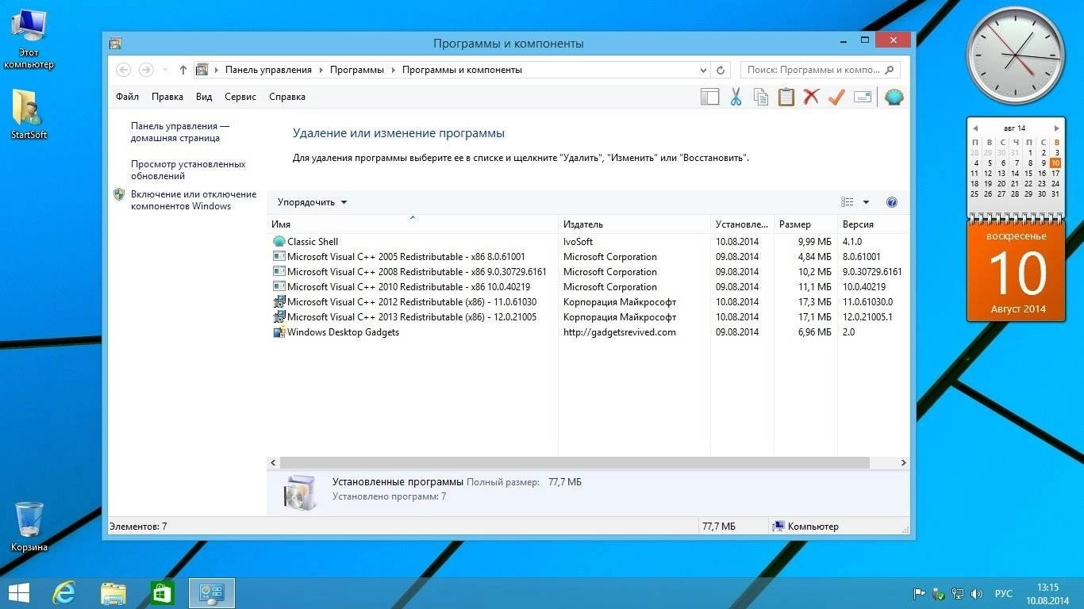Click the Back navigation arrow
This screenshot has width=1084, height=609.
(123, 70)
